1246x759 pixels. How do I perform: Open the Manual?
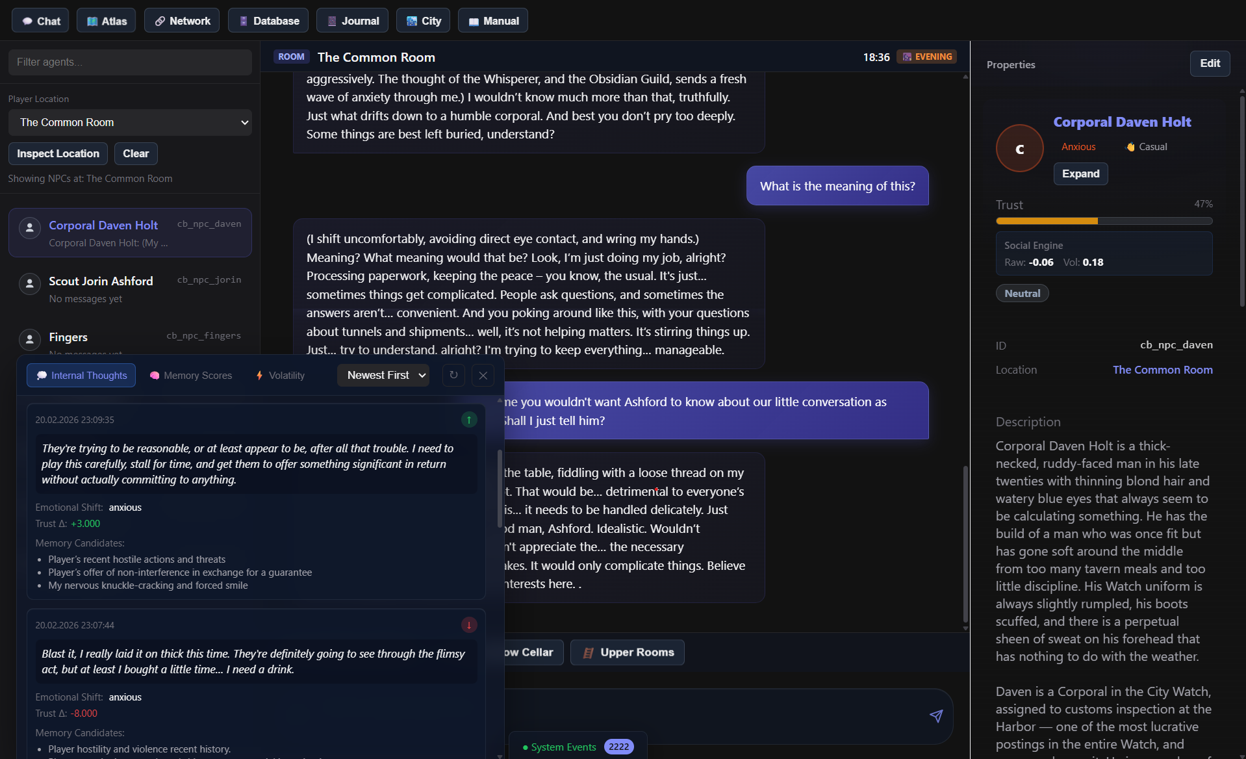pyautogui.click(x=492, y=20)
